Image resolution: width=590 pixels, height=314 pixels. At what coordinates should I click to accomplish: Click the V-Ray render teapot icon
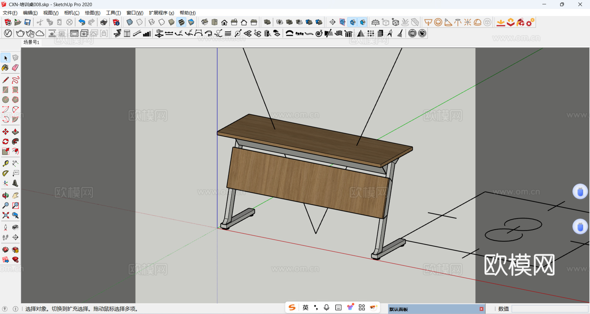20,33
